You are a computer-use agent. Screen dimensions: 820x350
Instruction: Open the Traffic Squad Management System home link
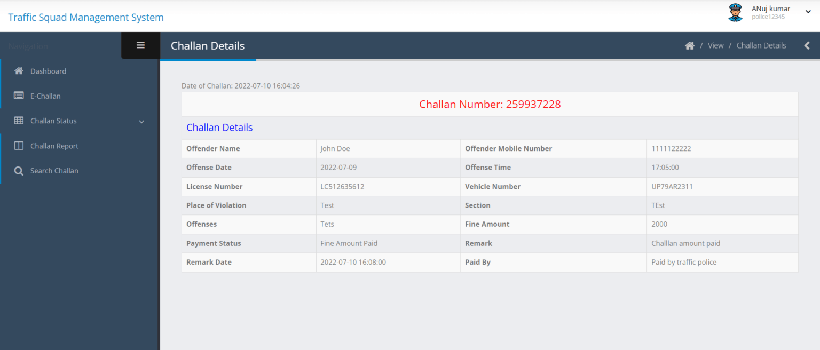click(x=85, y=17)
